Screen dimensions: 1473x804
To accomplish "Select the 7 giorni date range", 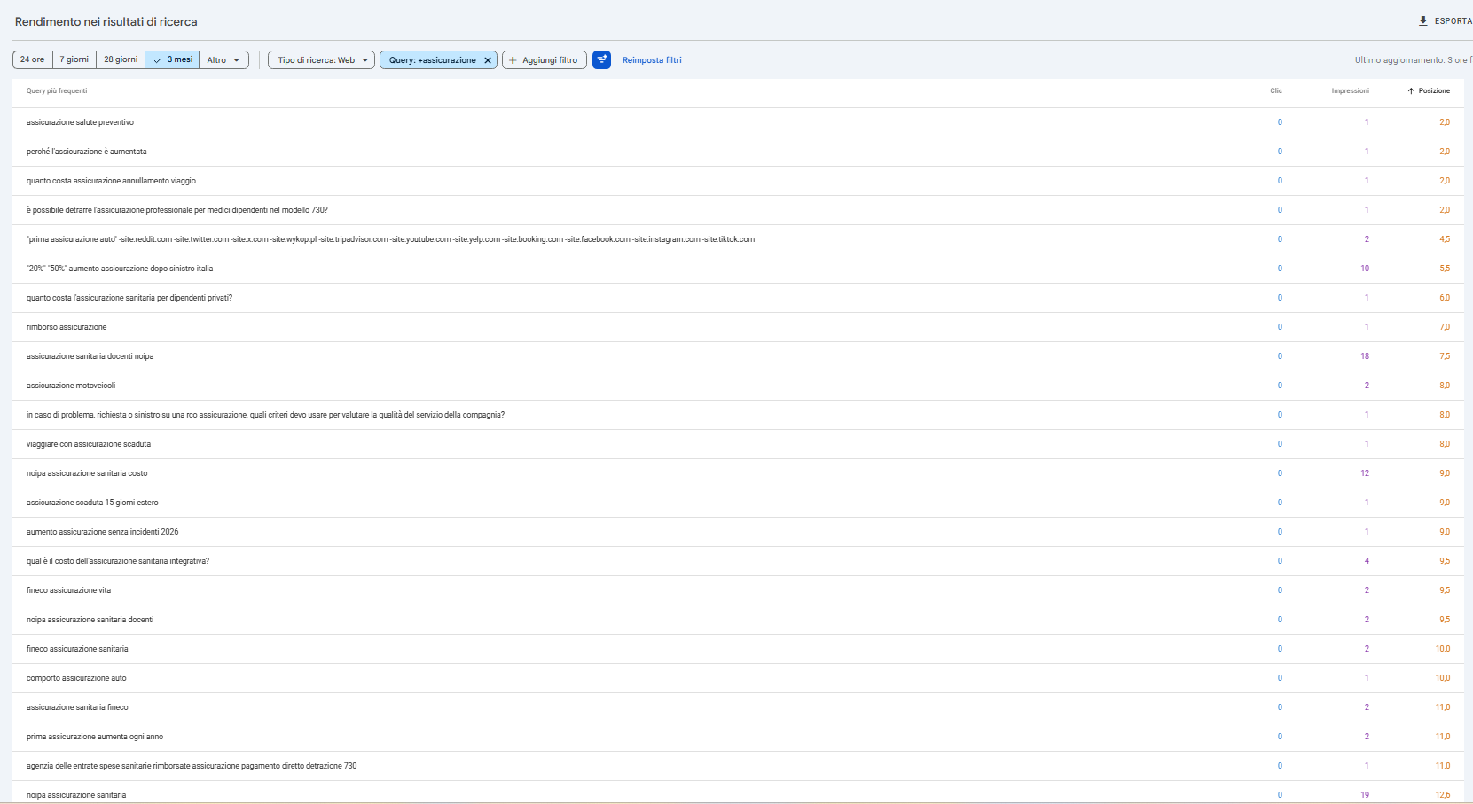I will pyautogui.click(x=74, y=59).
